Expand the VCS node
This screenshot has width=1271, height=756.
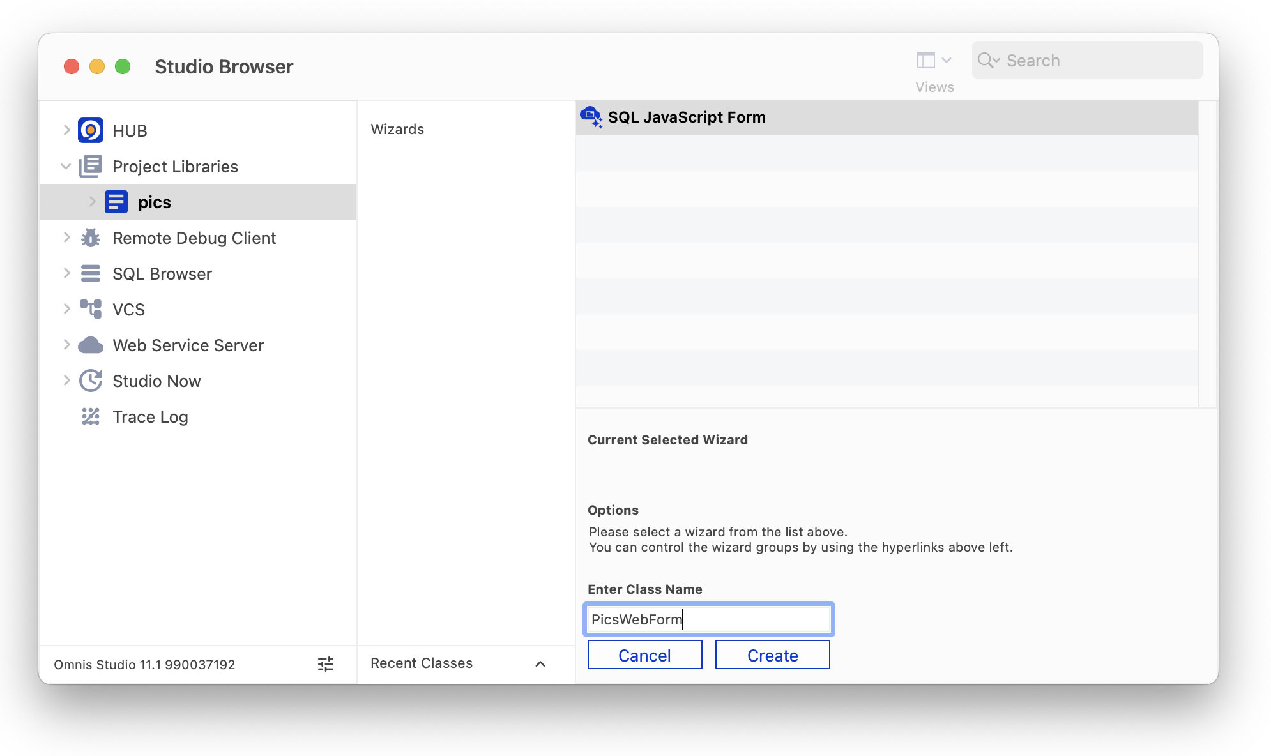[66, 309]
